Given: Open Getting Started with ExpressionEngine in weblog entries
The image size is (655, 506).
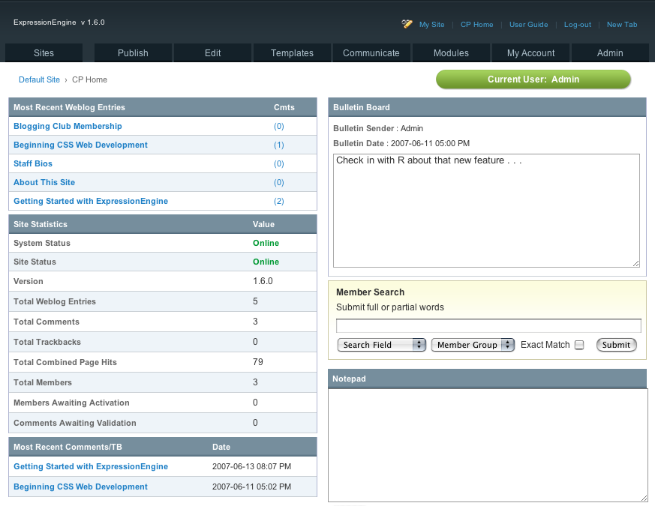Looking at the screenshot, I should click(x=91, y=201).
